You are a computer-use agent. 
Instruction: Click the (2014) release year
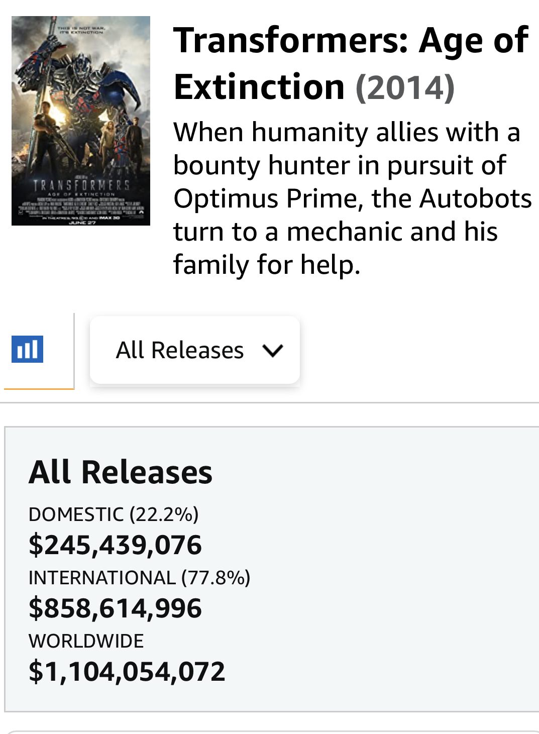[x=405, y=87]
